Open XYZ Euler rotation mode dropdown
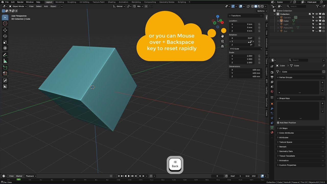 tap(246, 49)
